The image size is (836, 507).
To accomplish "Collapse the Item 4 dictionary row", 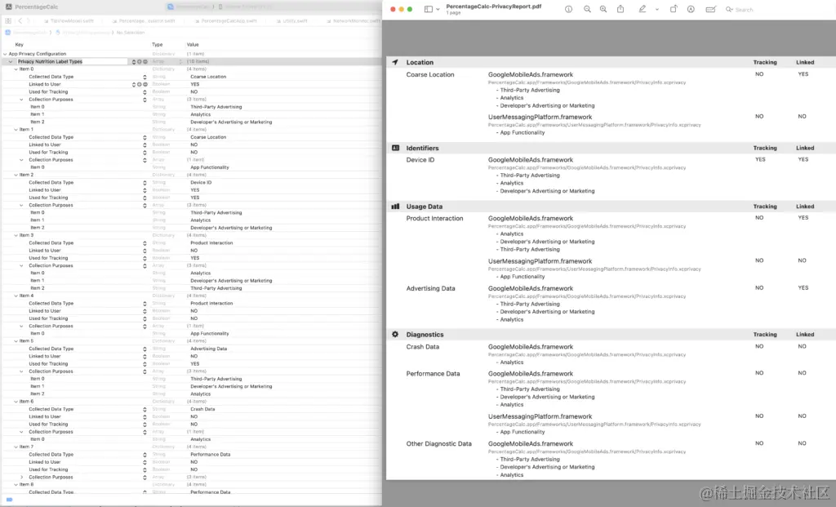I will click(x=16, y=296).
